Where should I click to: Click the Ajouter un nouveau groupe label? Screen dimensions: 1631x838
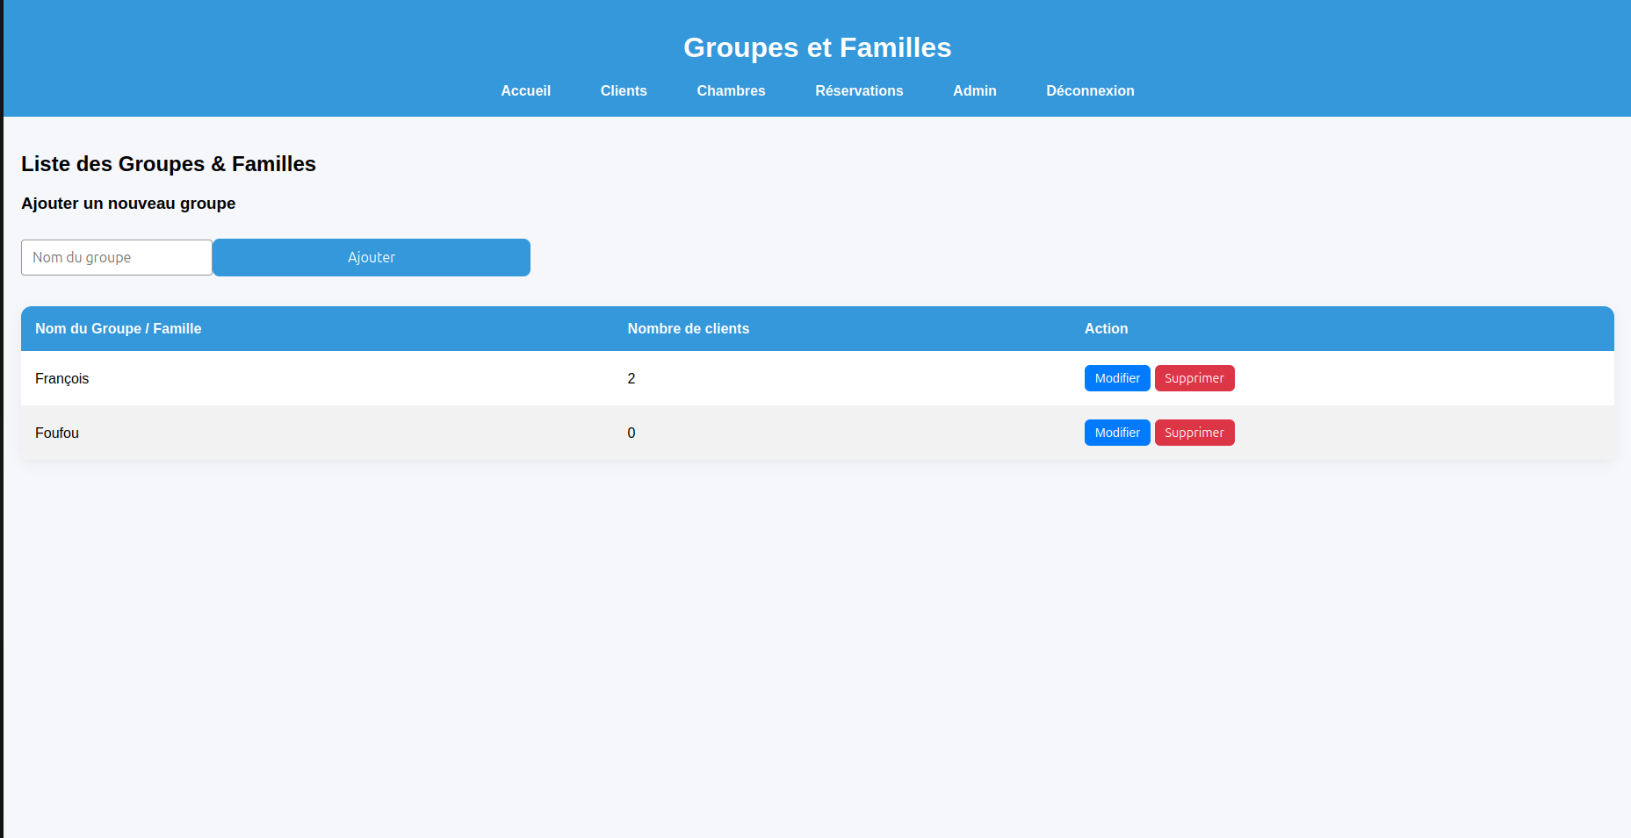(x=128, y=203)
